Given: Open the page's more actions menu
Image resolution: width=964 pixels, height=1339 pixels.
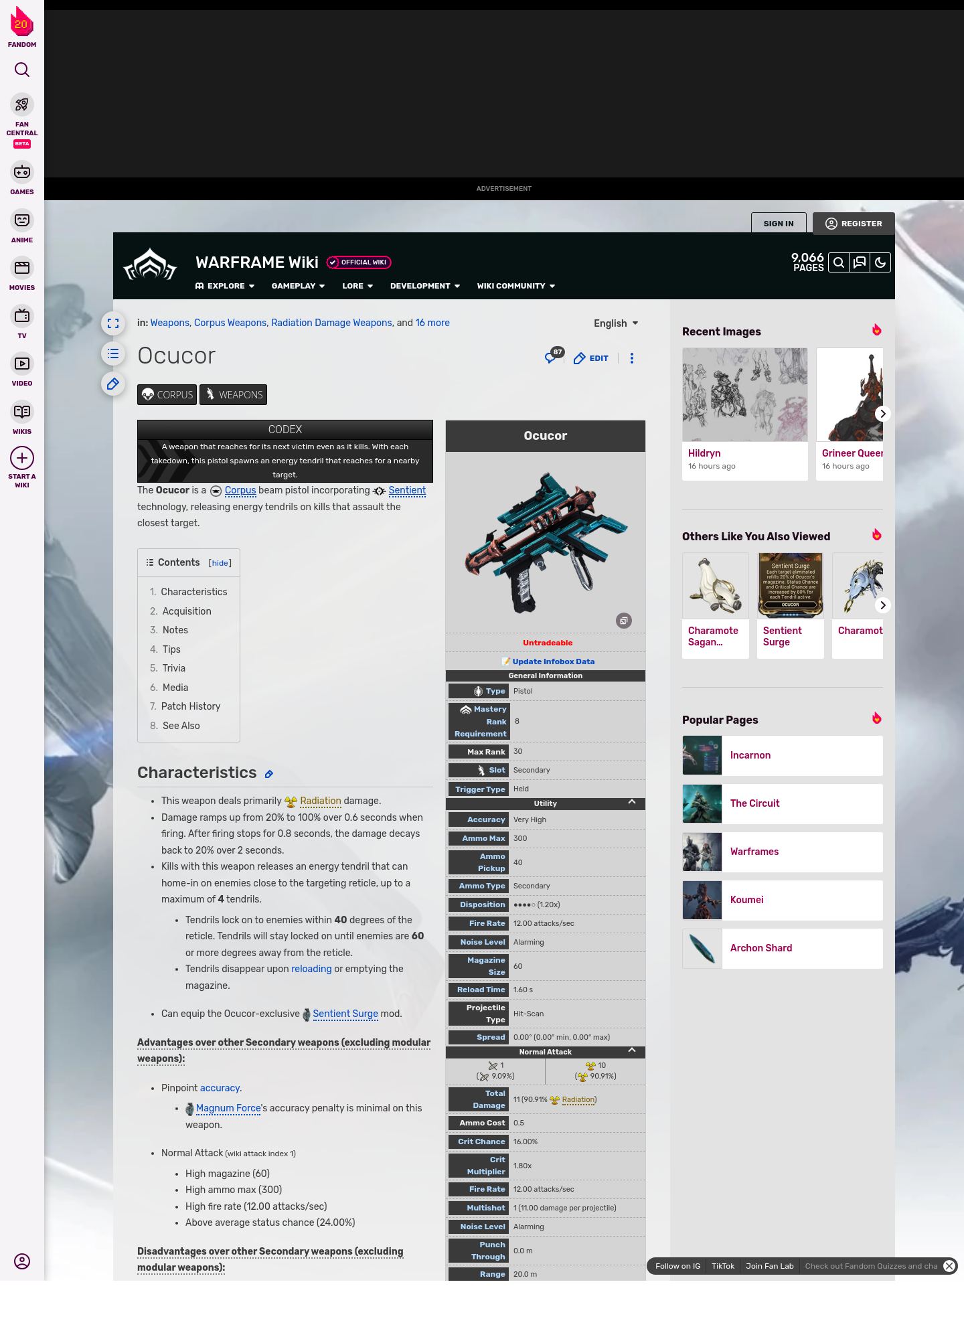Looking at the screenshot, I should pyautogui.click(x=632, y=358).
